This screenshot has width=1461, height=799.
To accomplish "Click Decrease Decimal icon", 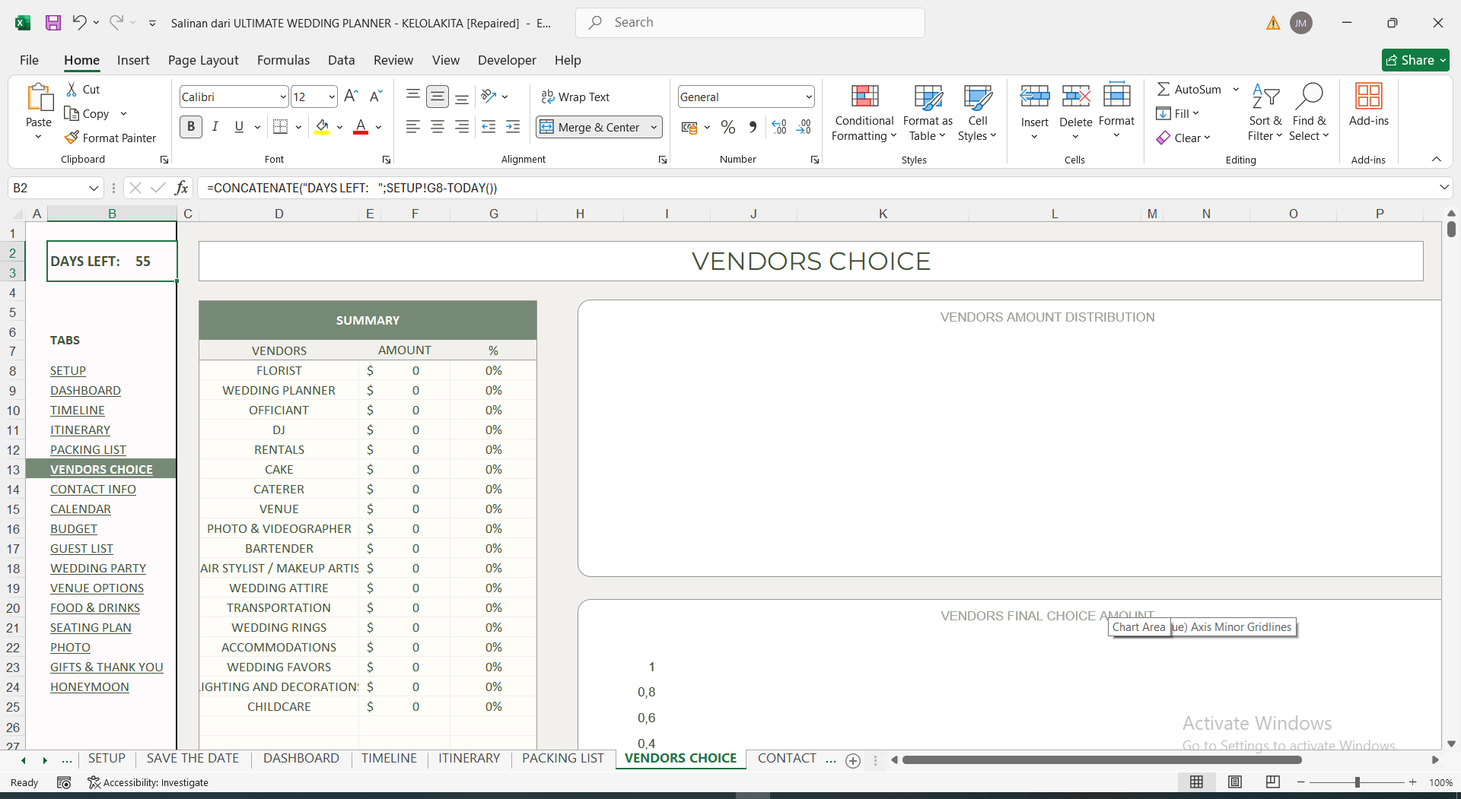I will (x=804, y=127).
